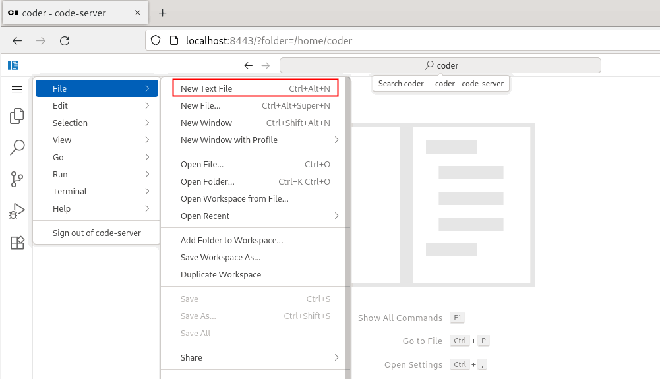Click the code-server logo icon
The width and height of the screenshot is (660, 379).
pos(13,65)
